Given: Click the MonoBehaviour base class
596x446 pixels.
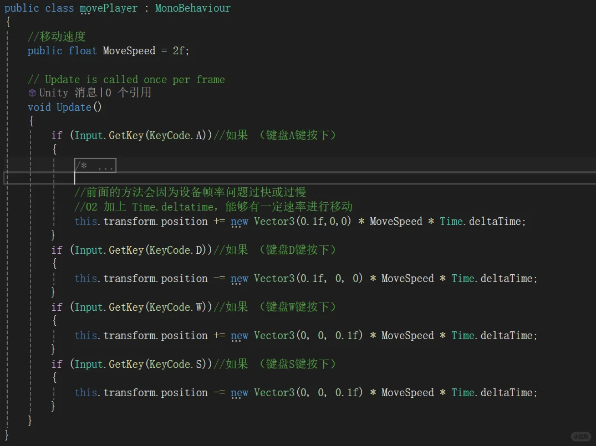Looking at the screenshot, I should pos(193,8).
